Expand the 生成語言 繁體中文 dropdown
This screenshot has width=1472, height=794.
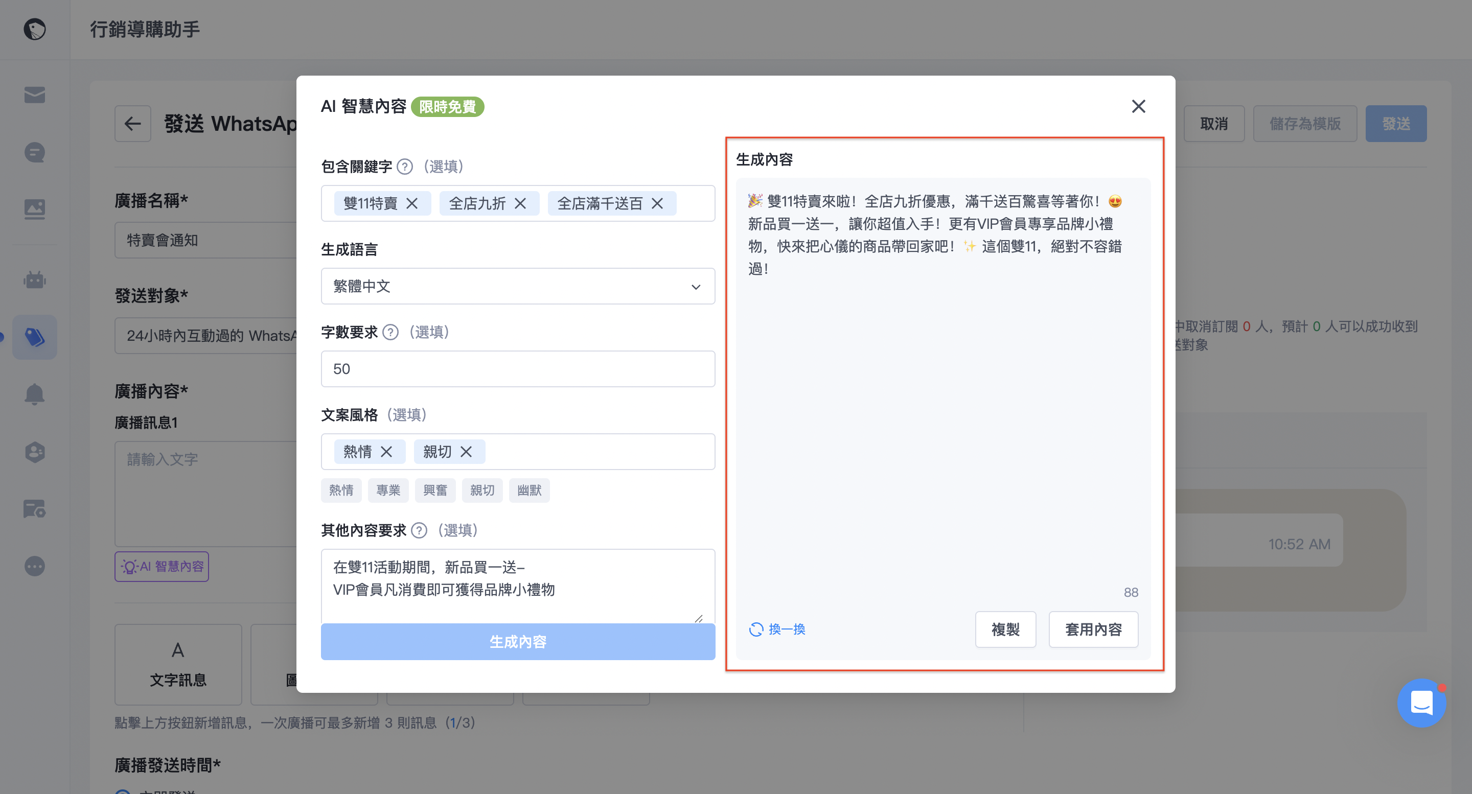tap(518, 286)
